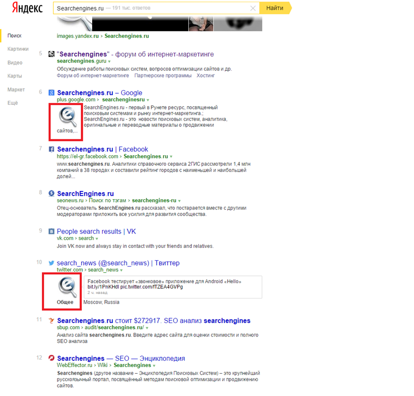Click the searchengines.guru favicon in result 5
Viewport: 414px width, 396px height.
tap(51, 54)
